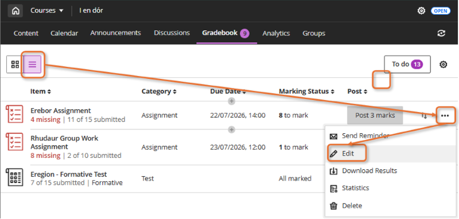Click Post 3 marks button

coord(375,115)
